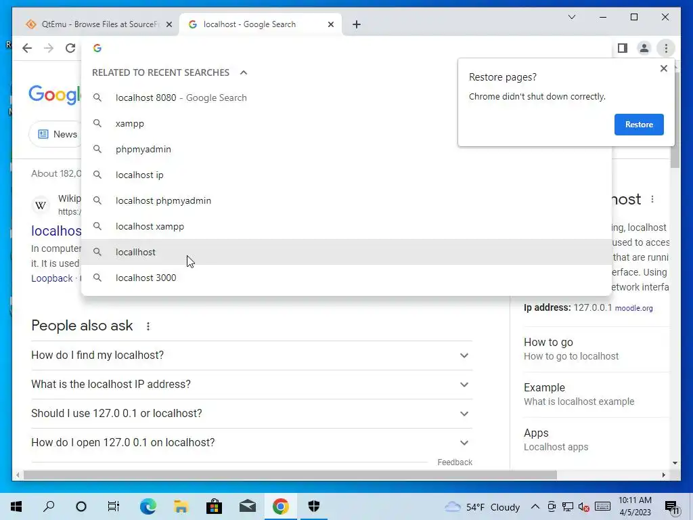Choose the 'localhost 8080' suggestion
Screen dimensions: 693x520
click(x=346, y=97)
